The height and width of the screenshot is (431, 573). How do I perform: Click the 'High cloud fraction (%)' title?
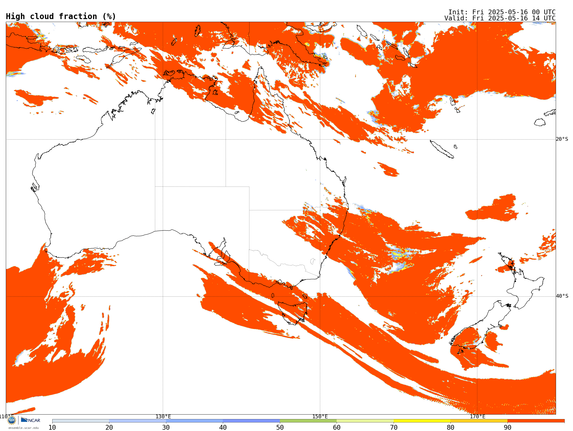pyautogui.click(x=61, y=16)
